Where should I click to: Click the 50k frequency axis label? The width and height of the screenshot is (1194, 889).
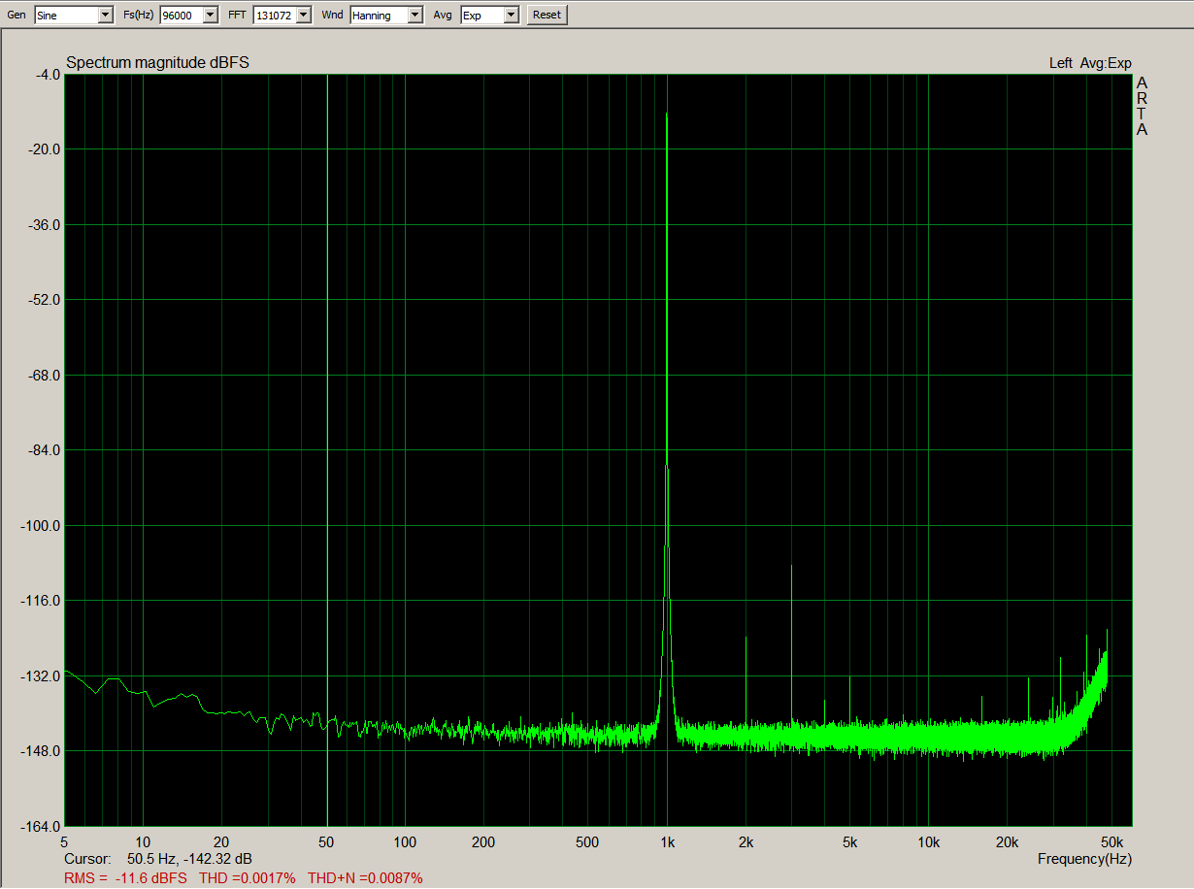1112,842
